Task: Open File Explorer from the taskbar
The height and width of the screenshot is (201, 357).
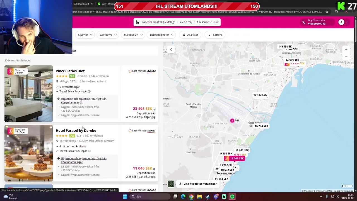Action: pyautogui.click(x=199, y=197)
